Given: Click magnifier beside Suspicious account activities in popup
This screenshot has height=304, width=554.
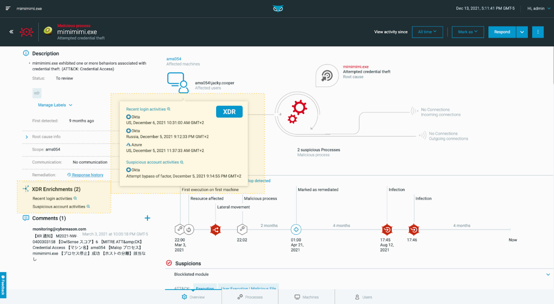Looking at the screenshot, I should (x=182, y=162).
